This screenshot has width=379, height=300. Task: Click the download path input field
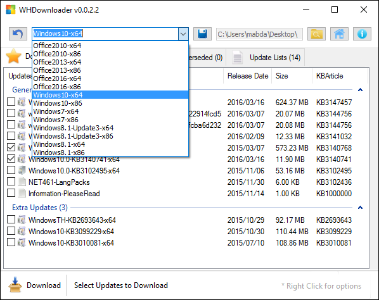tap(259, 34)
